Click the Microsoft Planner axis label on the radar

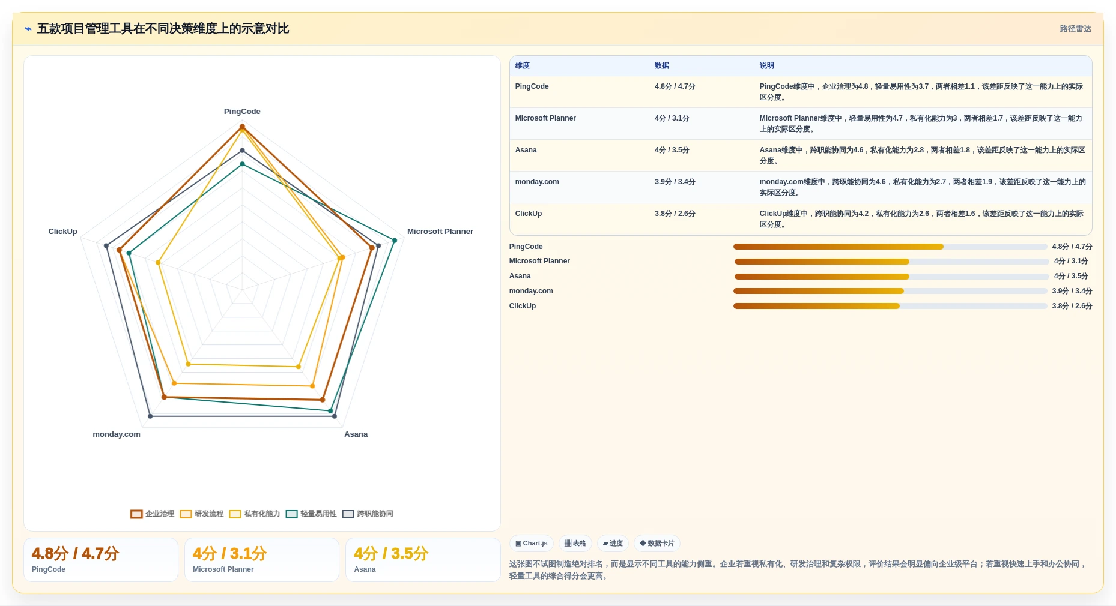440,232
